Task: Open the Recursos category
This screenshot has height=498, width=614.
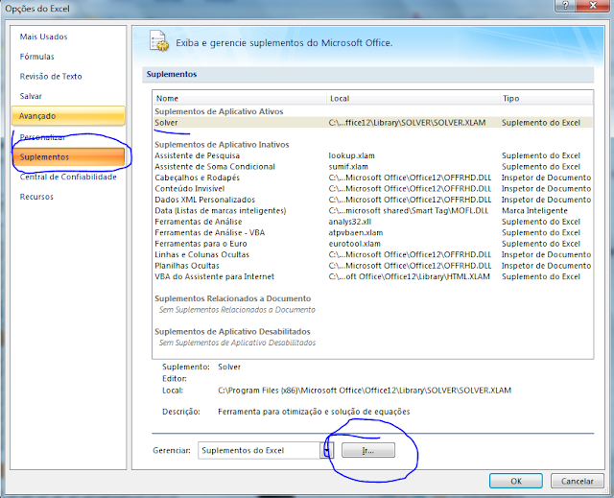Action: 36,197
